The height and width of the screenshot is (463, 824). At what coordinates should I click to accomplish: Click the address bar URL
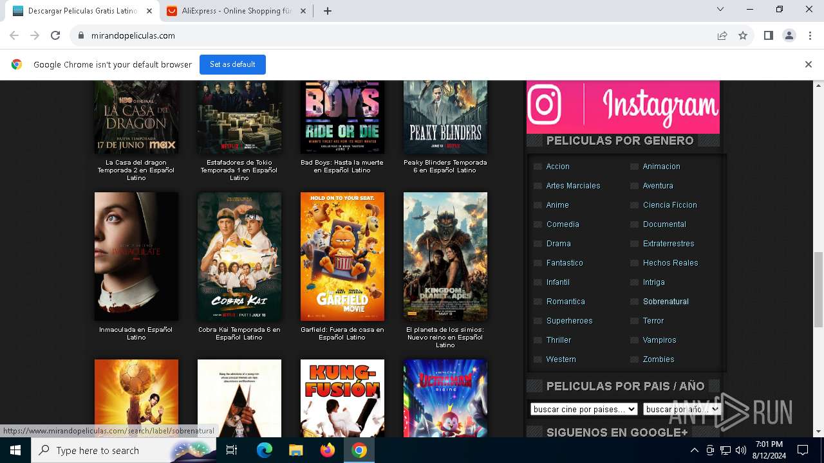pos(133,36)
